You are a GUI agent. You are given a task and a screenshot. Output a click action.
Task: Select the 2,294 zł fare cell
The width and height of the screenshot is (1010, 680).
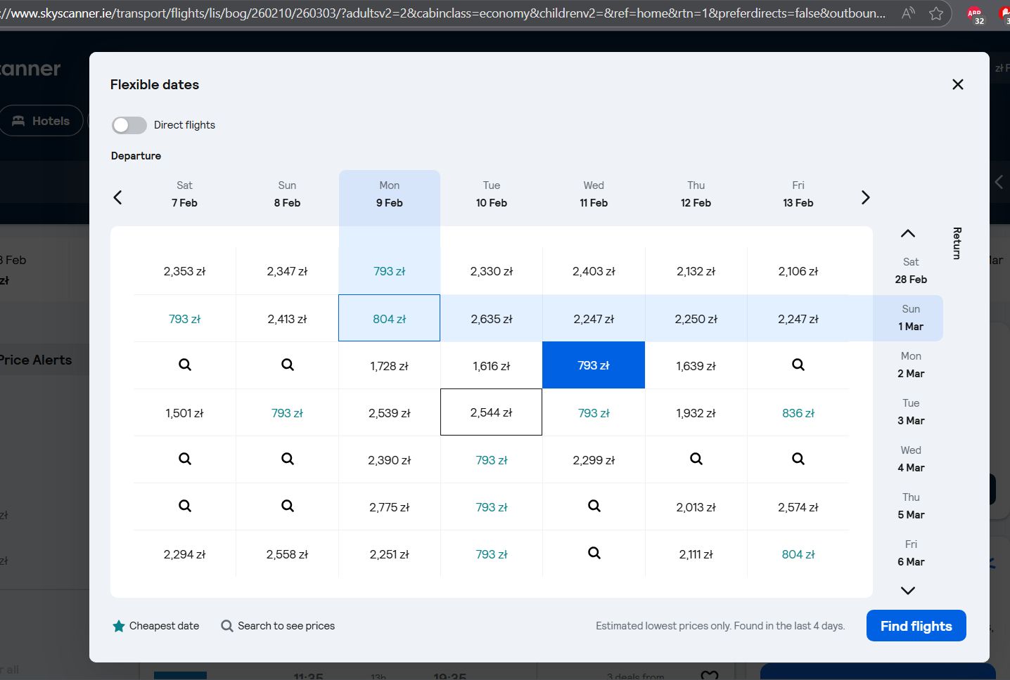(185, 554)
